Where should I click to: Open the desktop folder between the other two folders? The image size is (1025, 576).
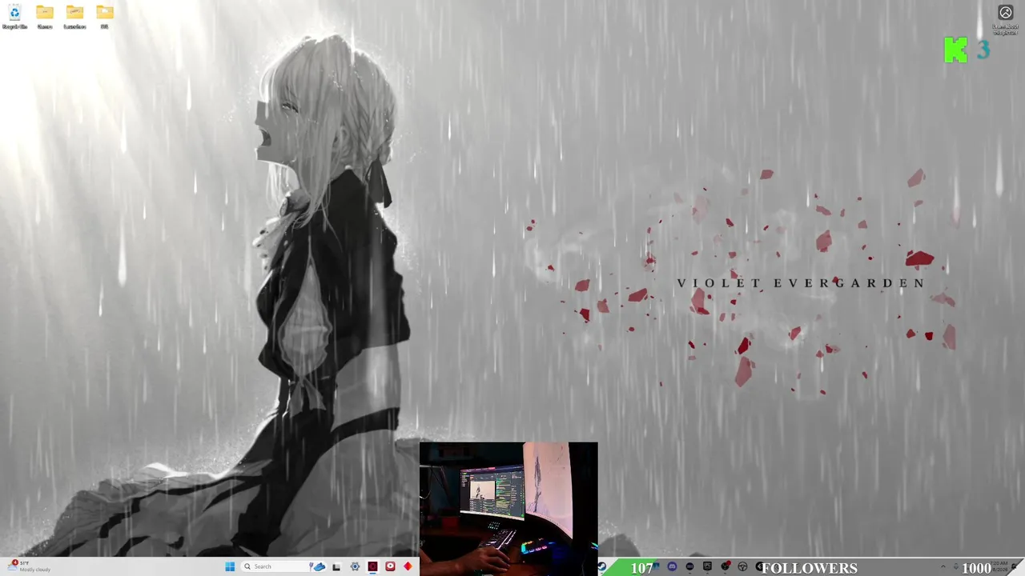(x=74, y=16)
